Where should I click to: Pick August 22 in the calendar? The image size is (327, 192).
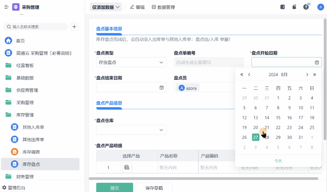tap(278, 127)
